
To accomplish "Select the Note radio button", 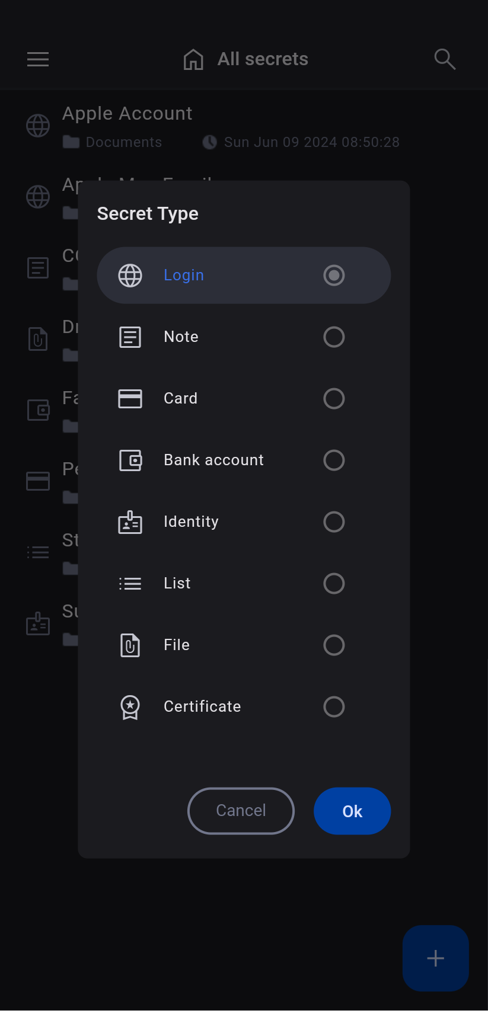I will (334, 337).
